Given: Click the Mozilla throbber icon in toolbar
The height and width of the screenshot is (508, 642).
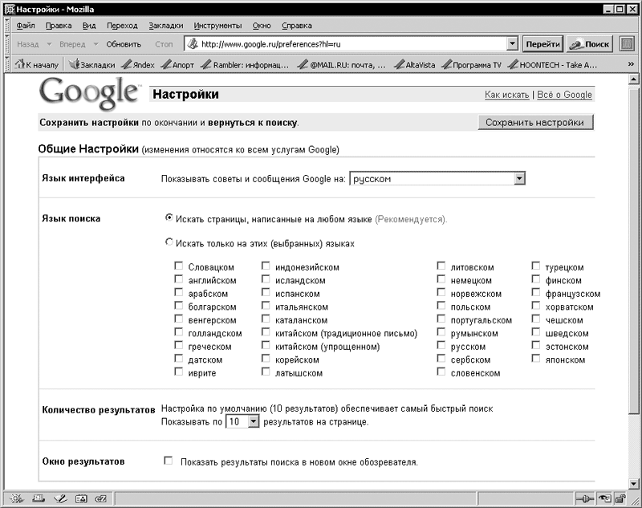Looking at the screenshot, I should tap(627, 44).
